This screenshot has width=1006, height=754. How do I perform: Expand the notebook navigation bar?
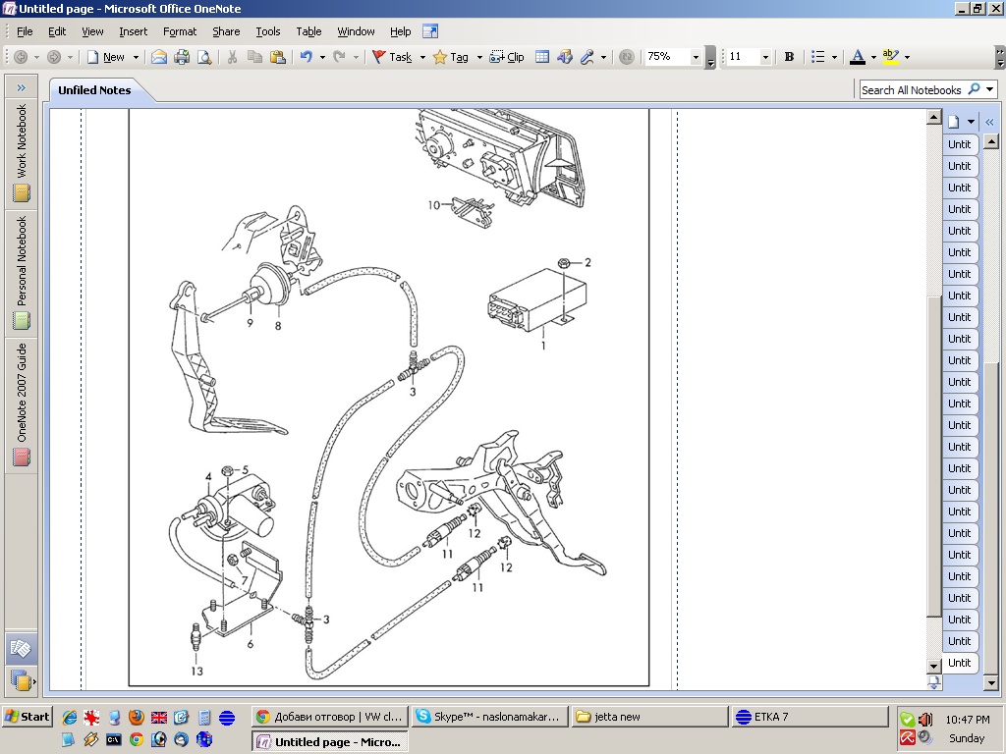pyautogui.click(x=21, y=87)
